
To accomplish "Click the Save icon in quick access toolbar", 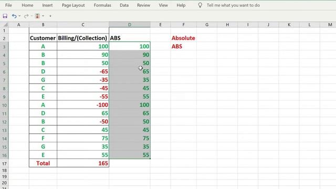I will 5,16.
